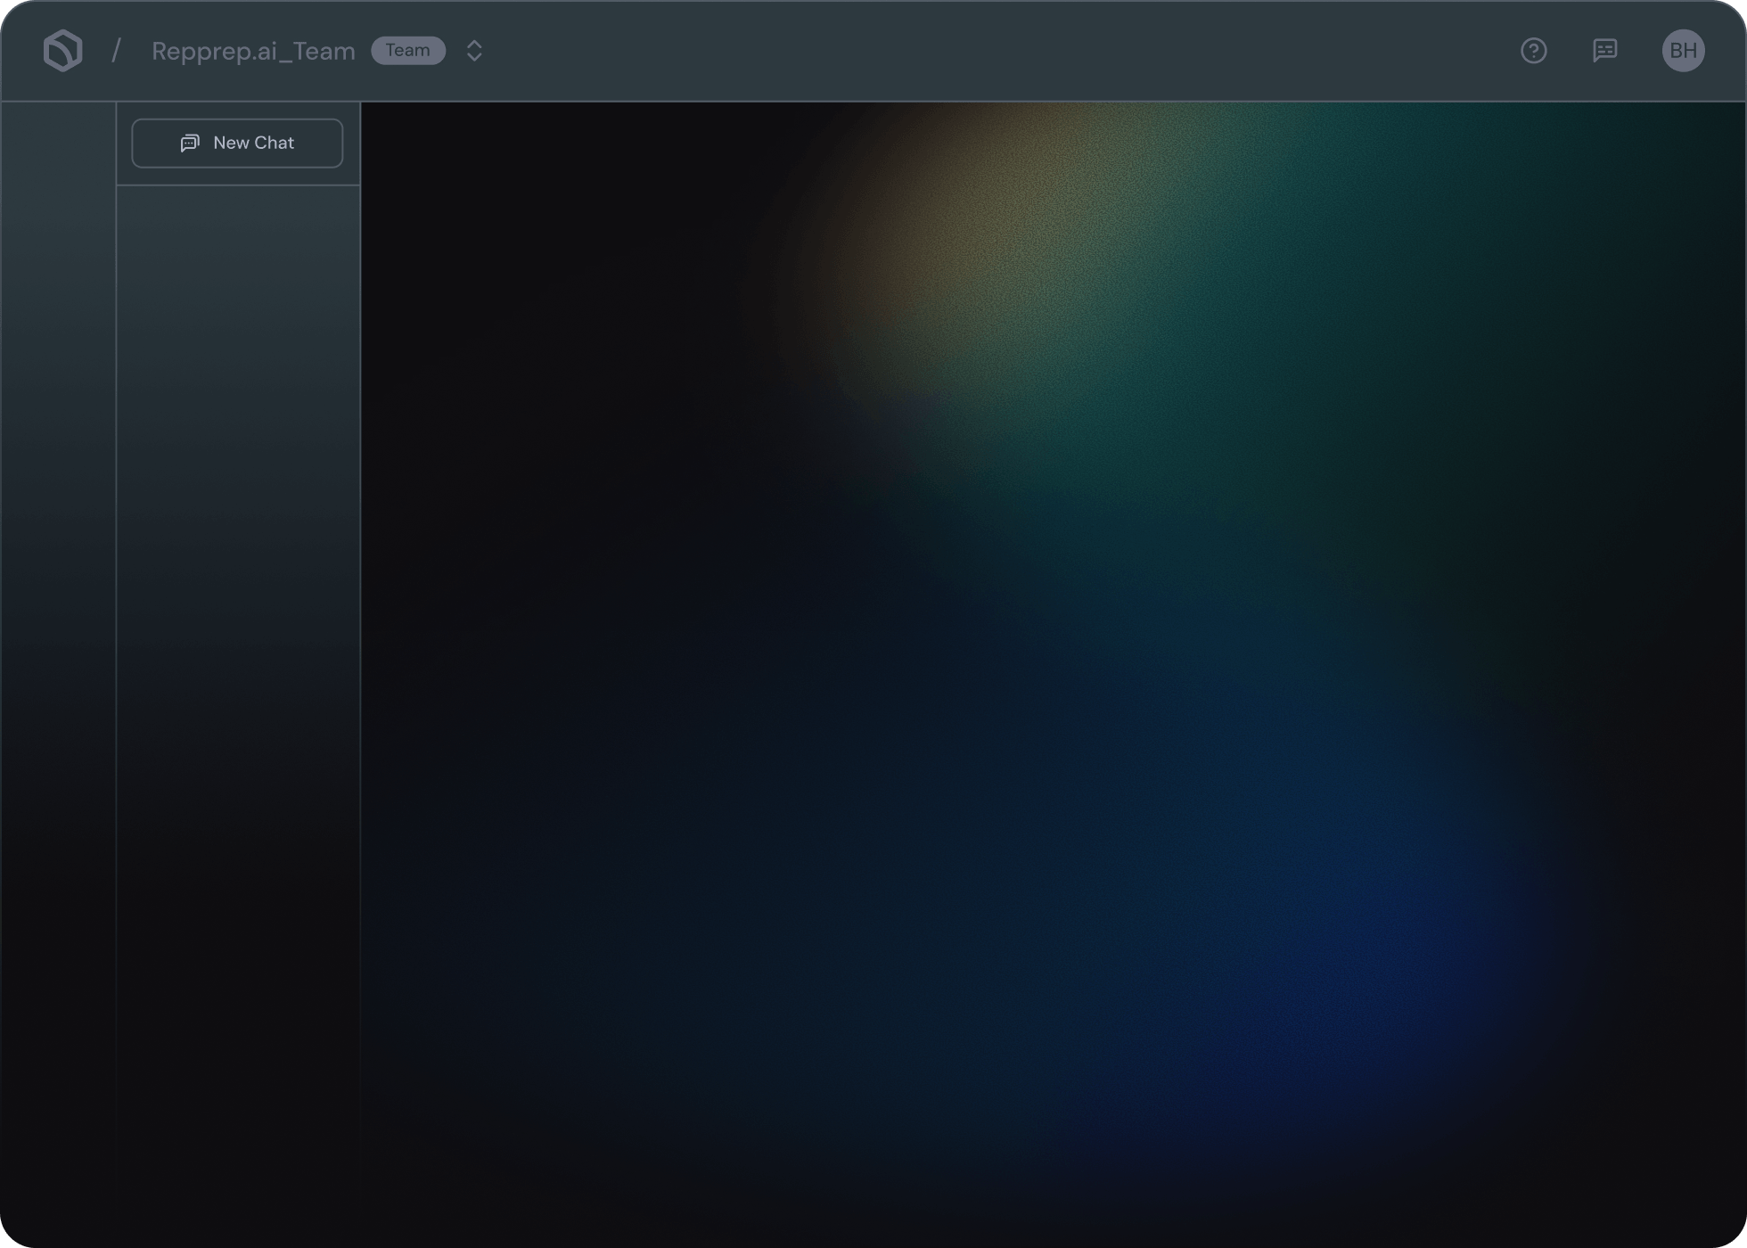The height and width of the screenshot is (1248, 1747).
Task: Open account settings from the BH initials
Action: (1683, 50)
